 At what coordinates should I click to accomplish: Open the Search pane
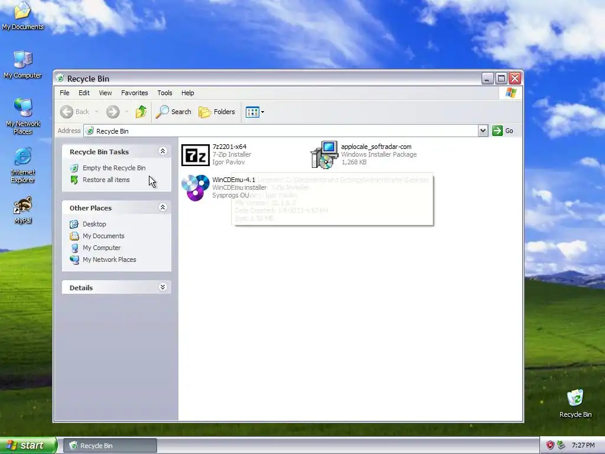click(x=174, y=112)
